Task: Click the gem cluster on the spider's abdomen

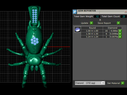Action: (x=35, y=41)
